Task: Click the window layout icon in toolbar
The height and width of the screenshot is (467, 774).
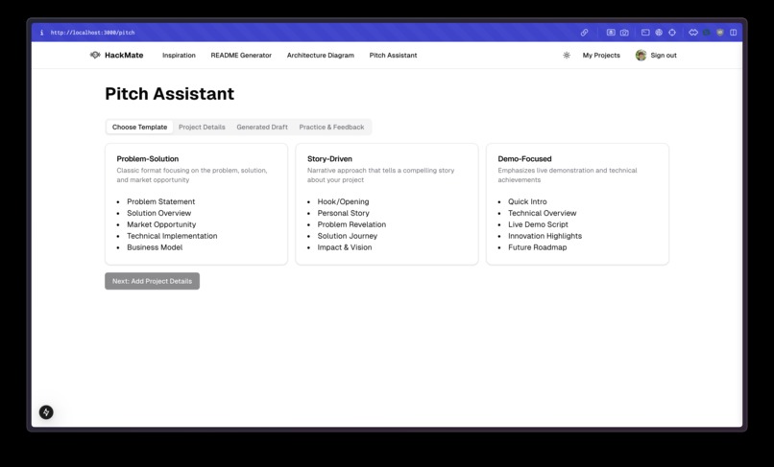Action: [x=645, y=33]
